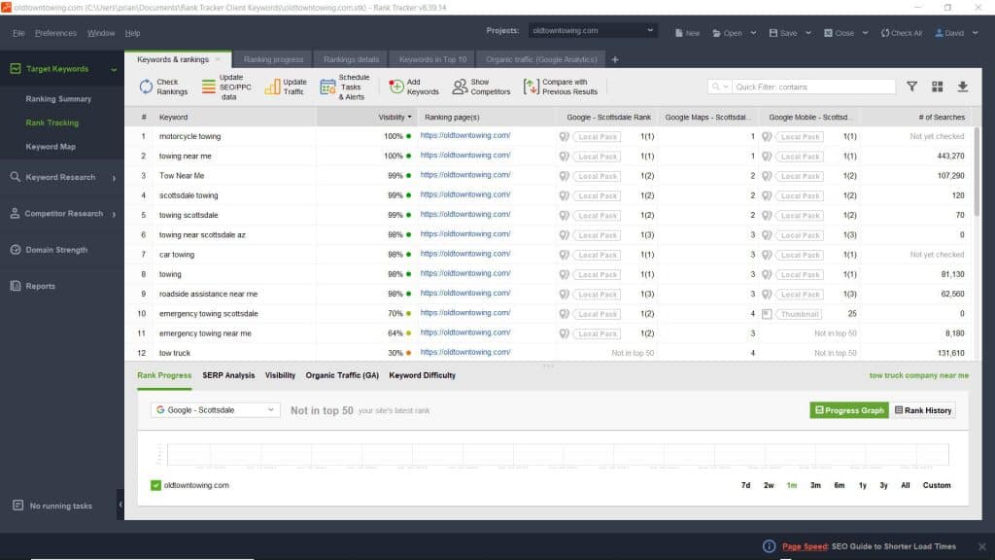Toggle the oldtowntowing.com graph checkbox
Image resolution: width=995 pixels, height=560 pixels.
(x=155, y=485)
